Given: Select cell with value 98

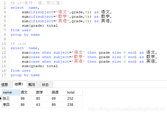Looking at the screenshot, I should [x=28, y=99].
